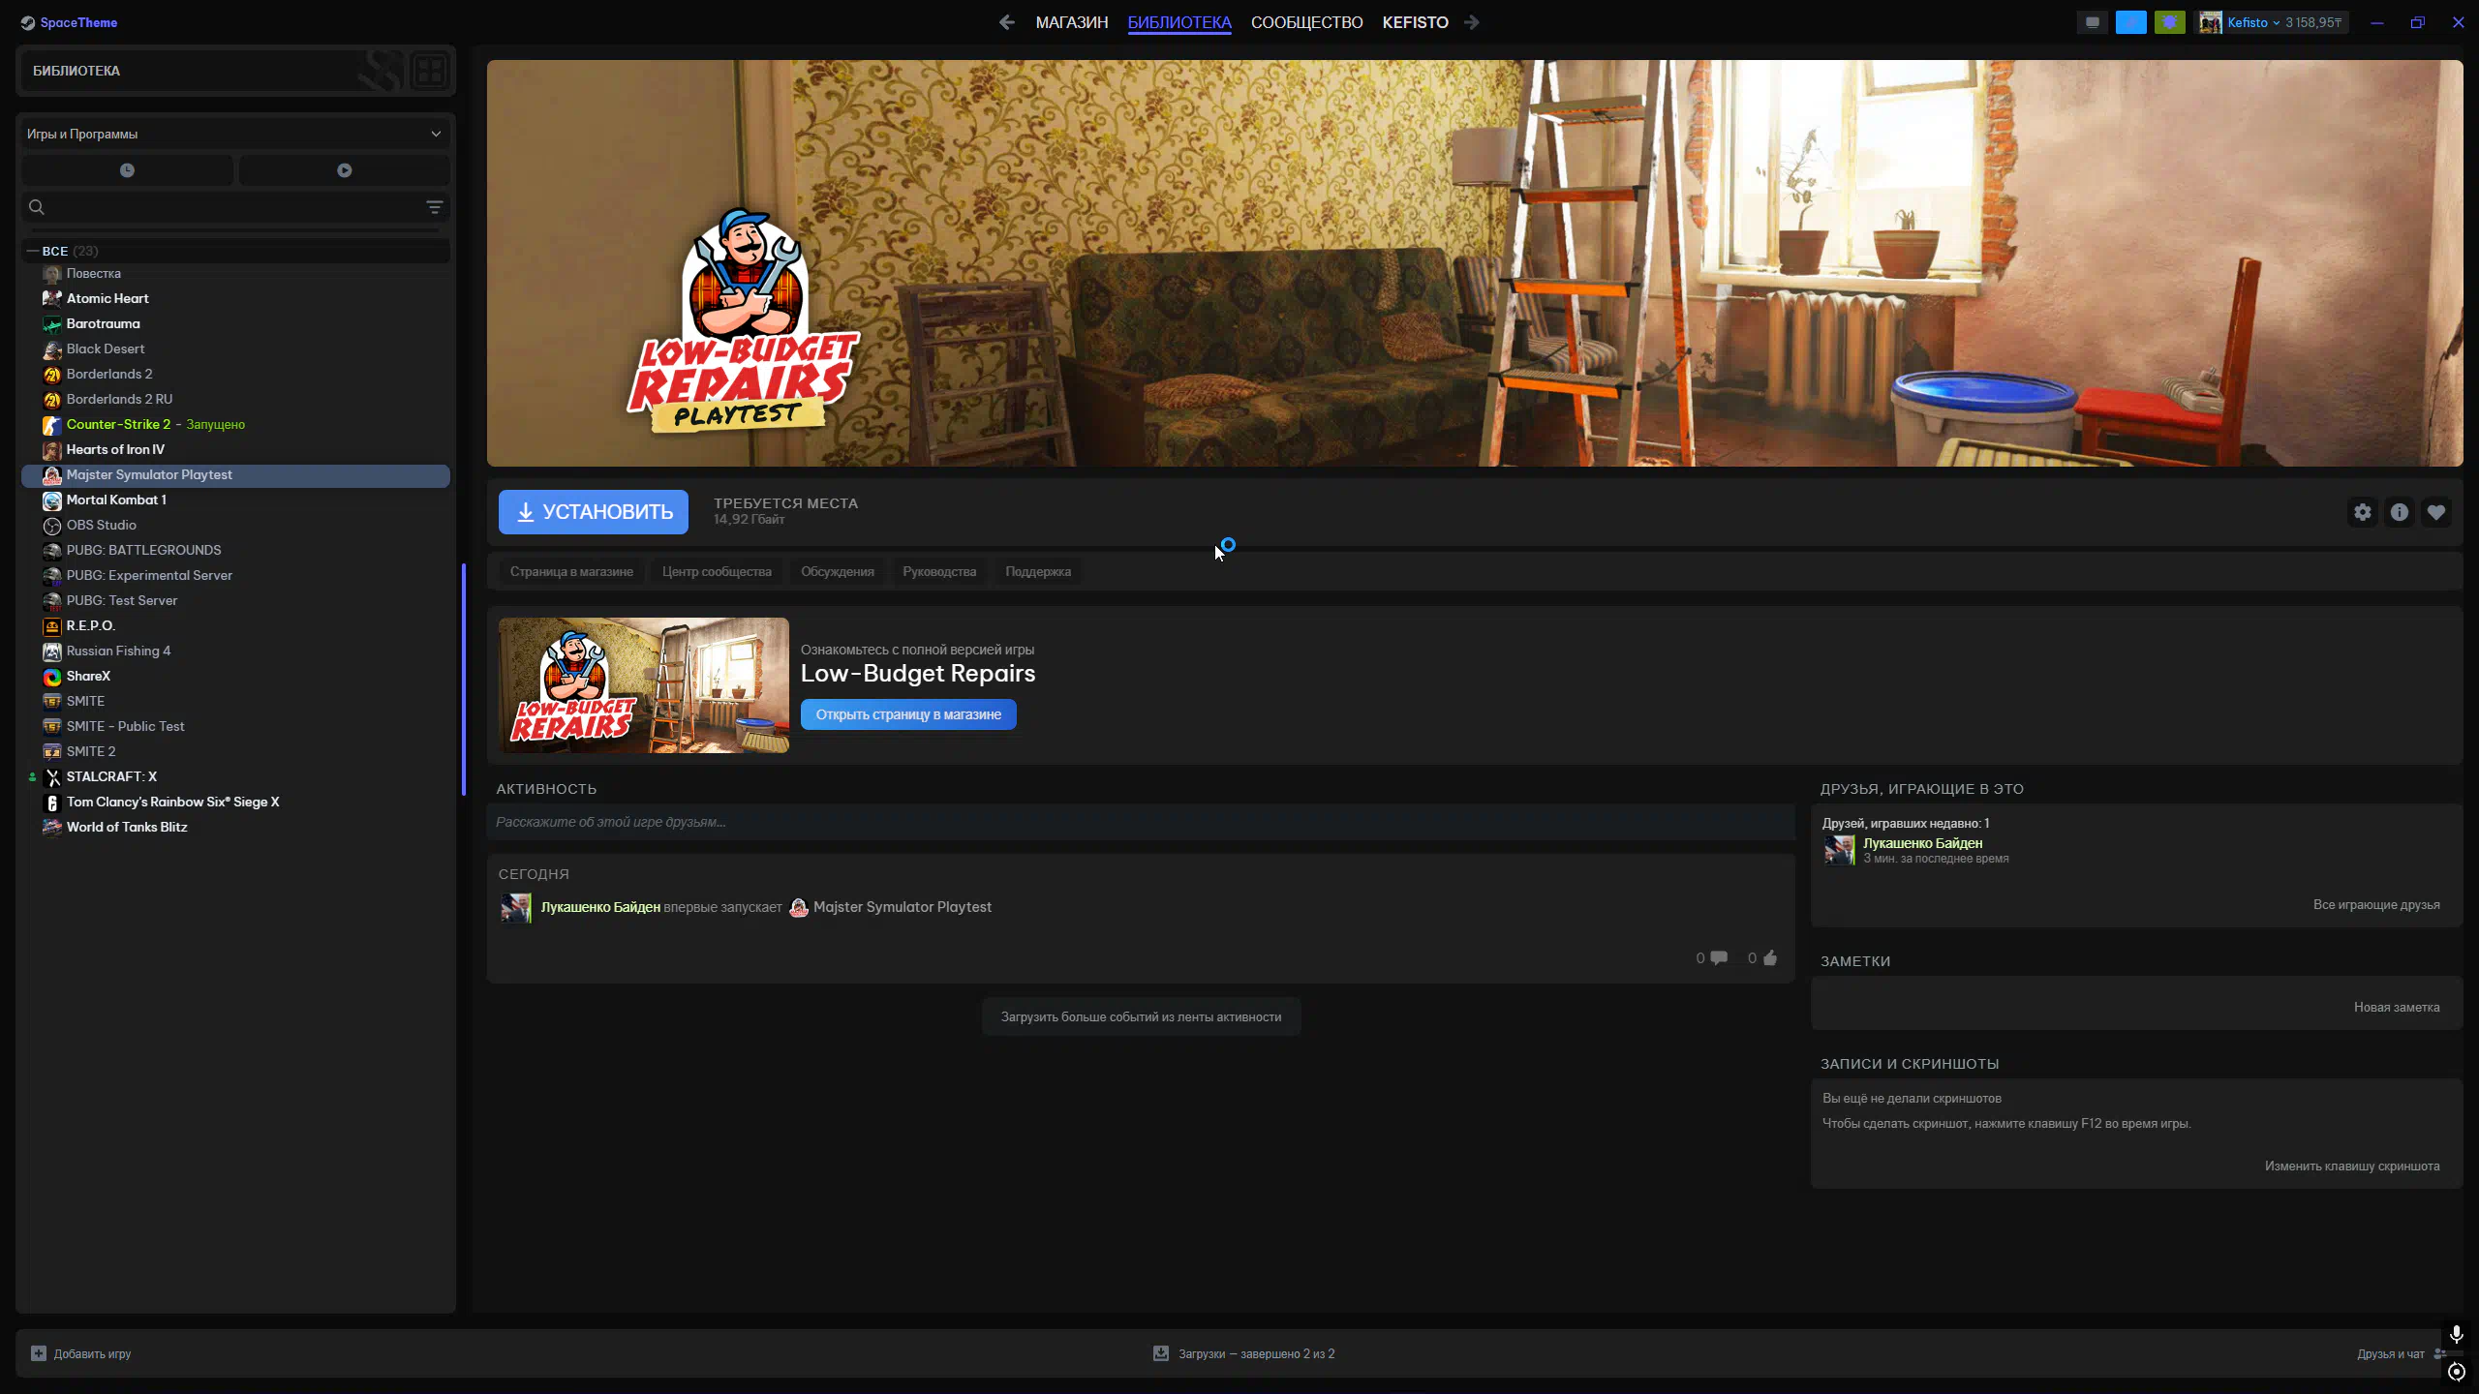Open Центр сообщества link

coord(717,572)
